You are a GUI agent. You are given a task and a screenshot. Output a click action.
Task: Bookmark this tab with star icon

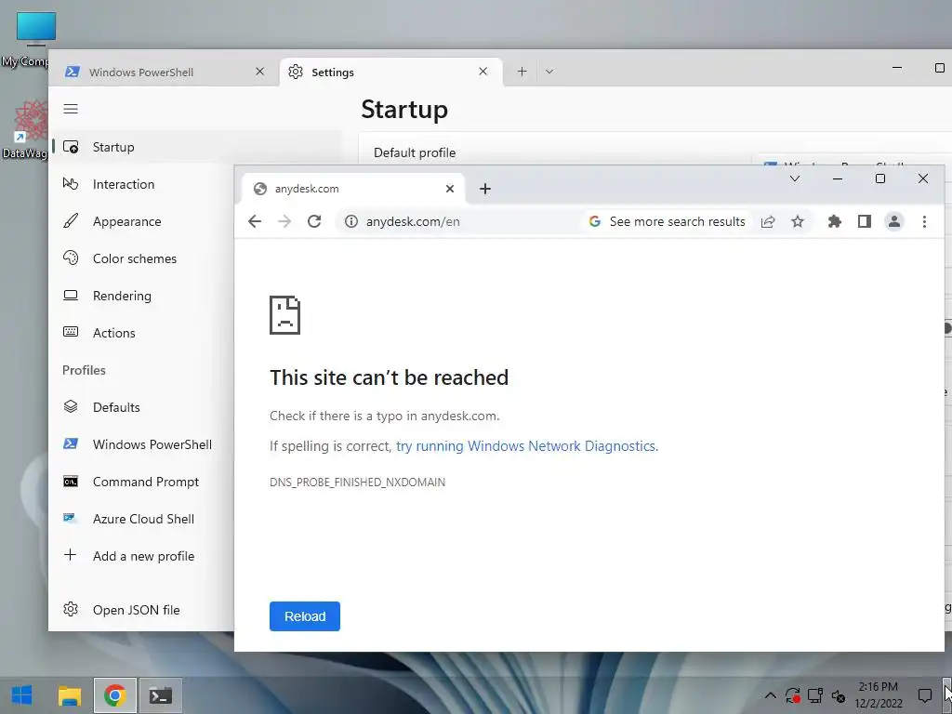pos(797,221)
